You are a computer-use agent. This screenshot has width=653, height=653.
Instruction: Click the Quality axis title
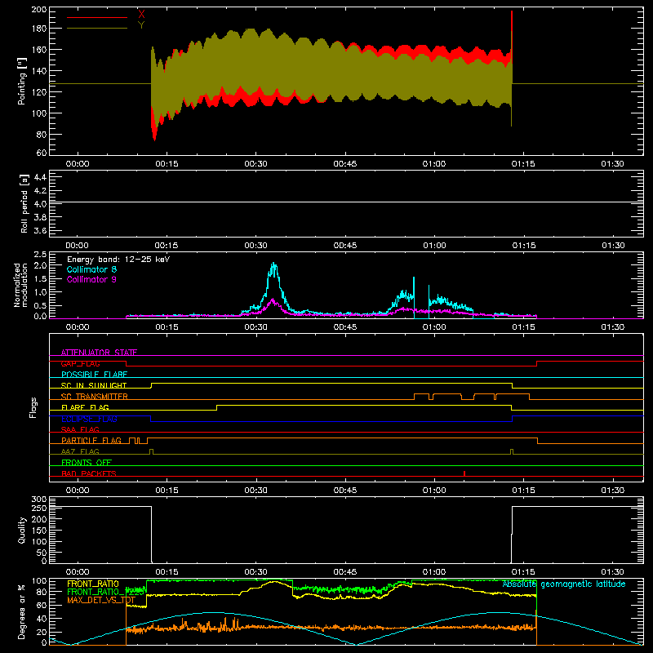point(22,530)
